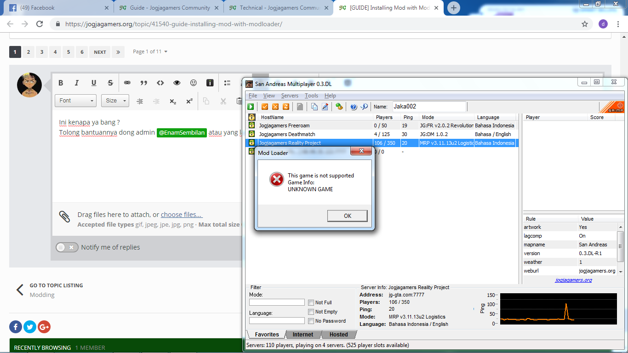The width and height of the screenshot is (628, 353).
Task: Open the jogjagamers.org link in SA-MP
Action: [573, 280]
